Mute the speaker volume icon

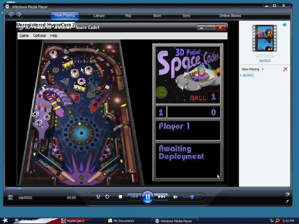click(175, 197)
